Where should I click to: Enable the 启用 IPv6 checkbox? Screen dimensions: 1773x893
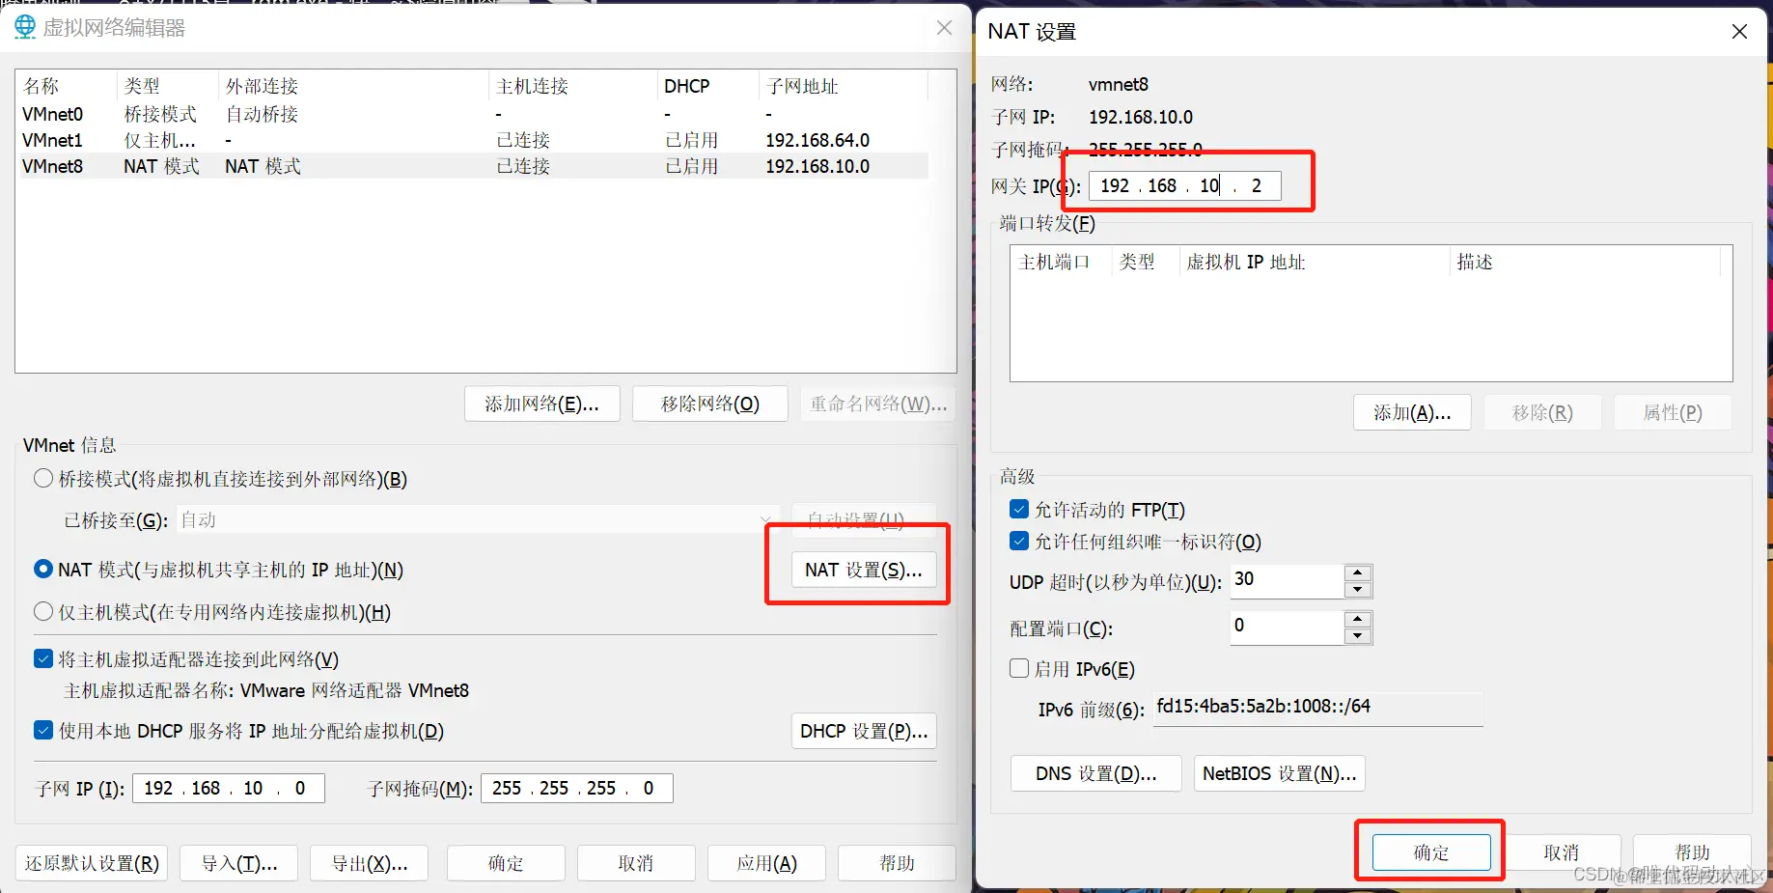tap(1019, 668)
